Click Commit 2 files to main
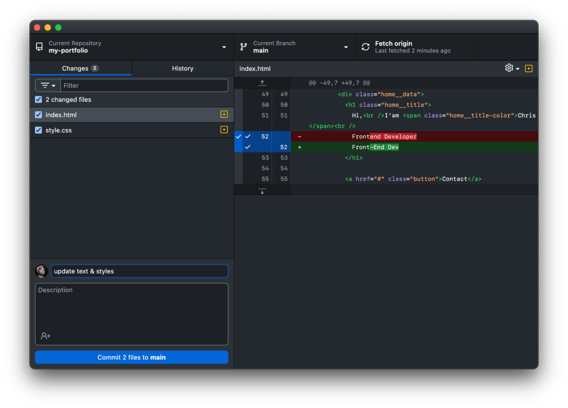The width and height of the screenshot is (568, 408). [x=131, y=357]
